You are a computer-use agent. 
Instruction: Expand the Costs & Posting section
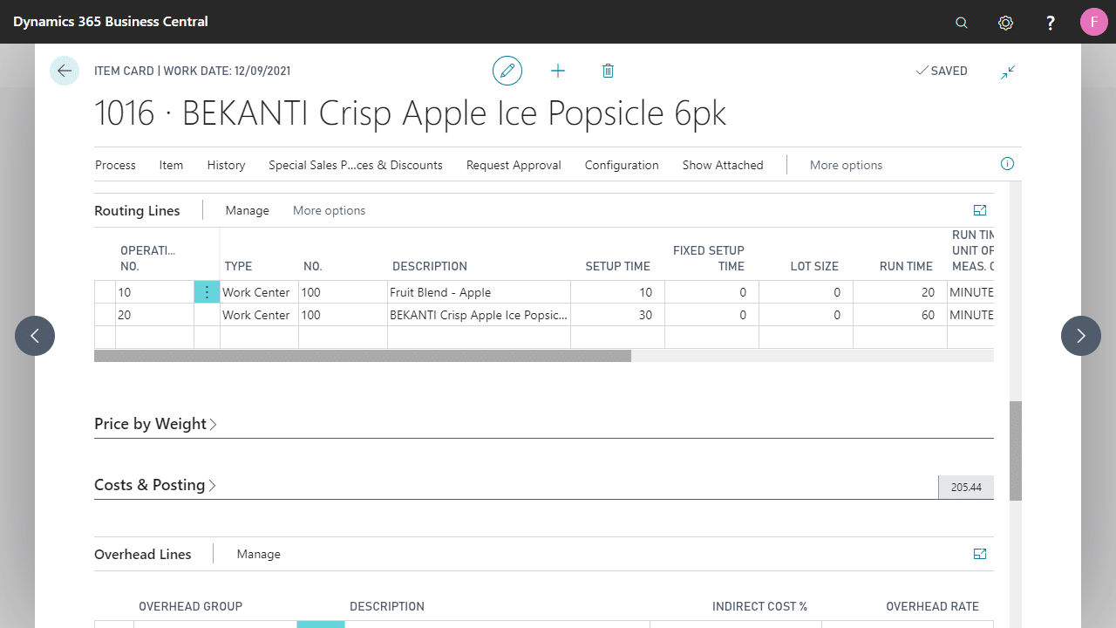pos(155,485)
